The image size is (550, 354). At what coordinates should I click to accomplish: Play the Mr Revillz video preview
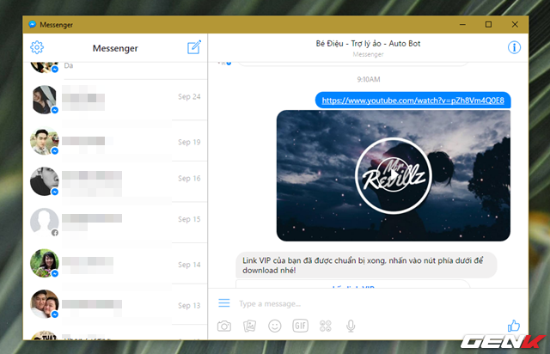pyautogui.click(x=394, y=175)
